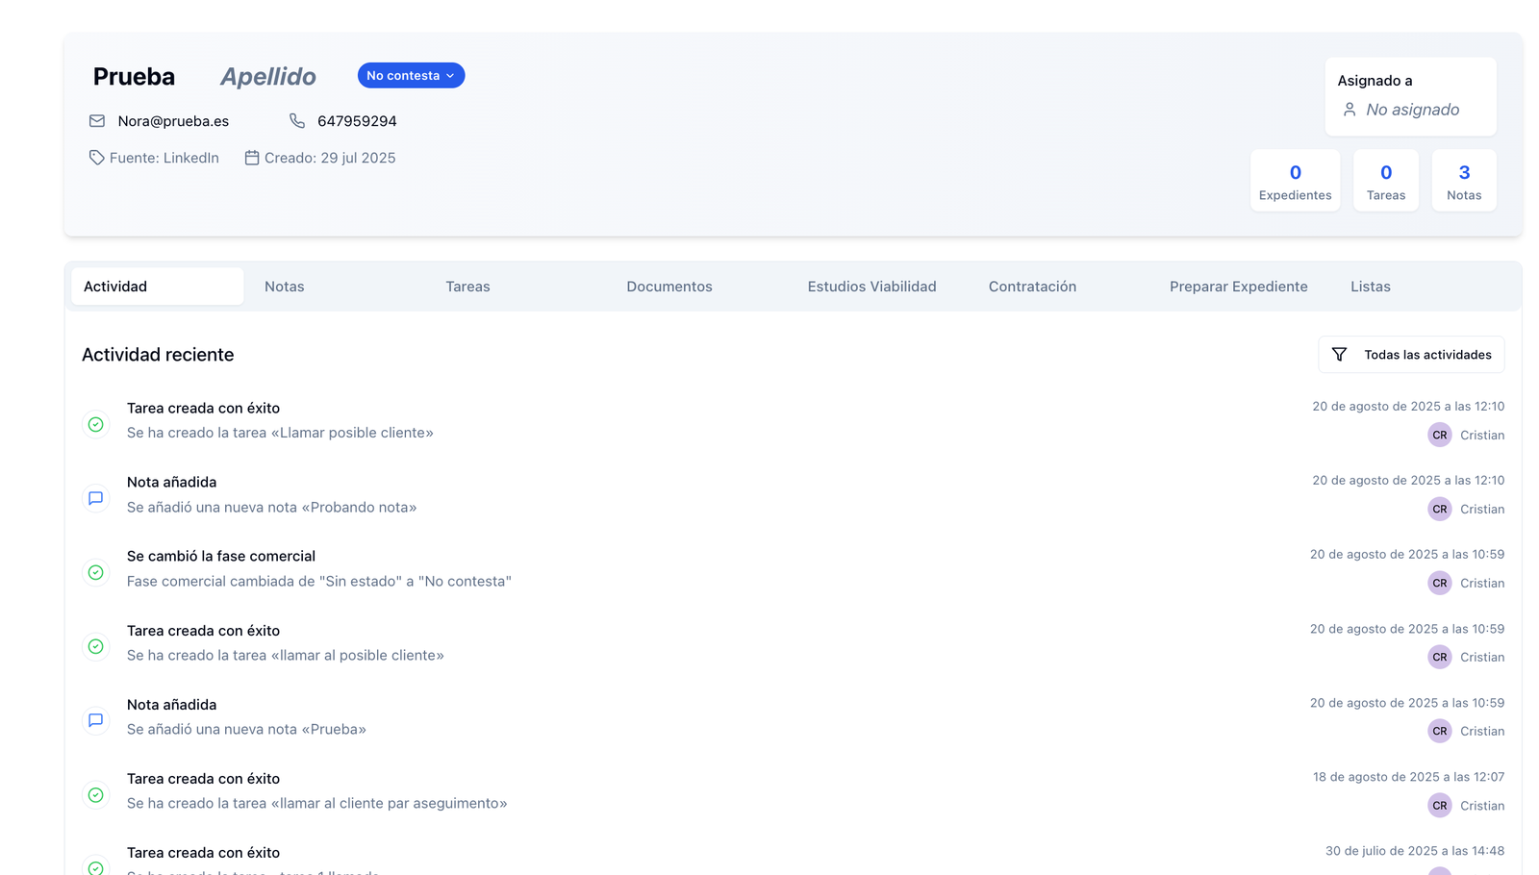Click «Prueba» note description text
Screen dimensions: 1539x875
coord(246,729)
